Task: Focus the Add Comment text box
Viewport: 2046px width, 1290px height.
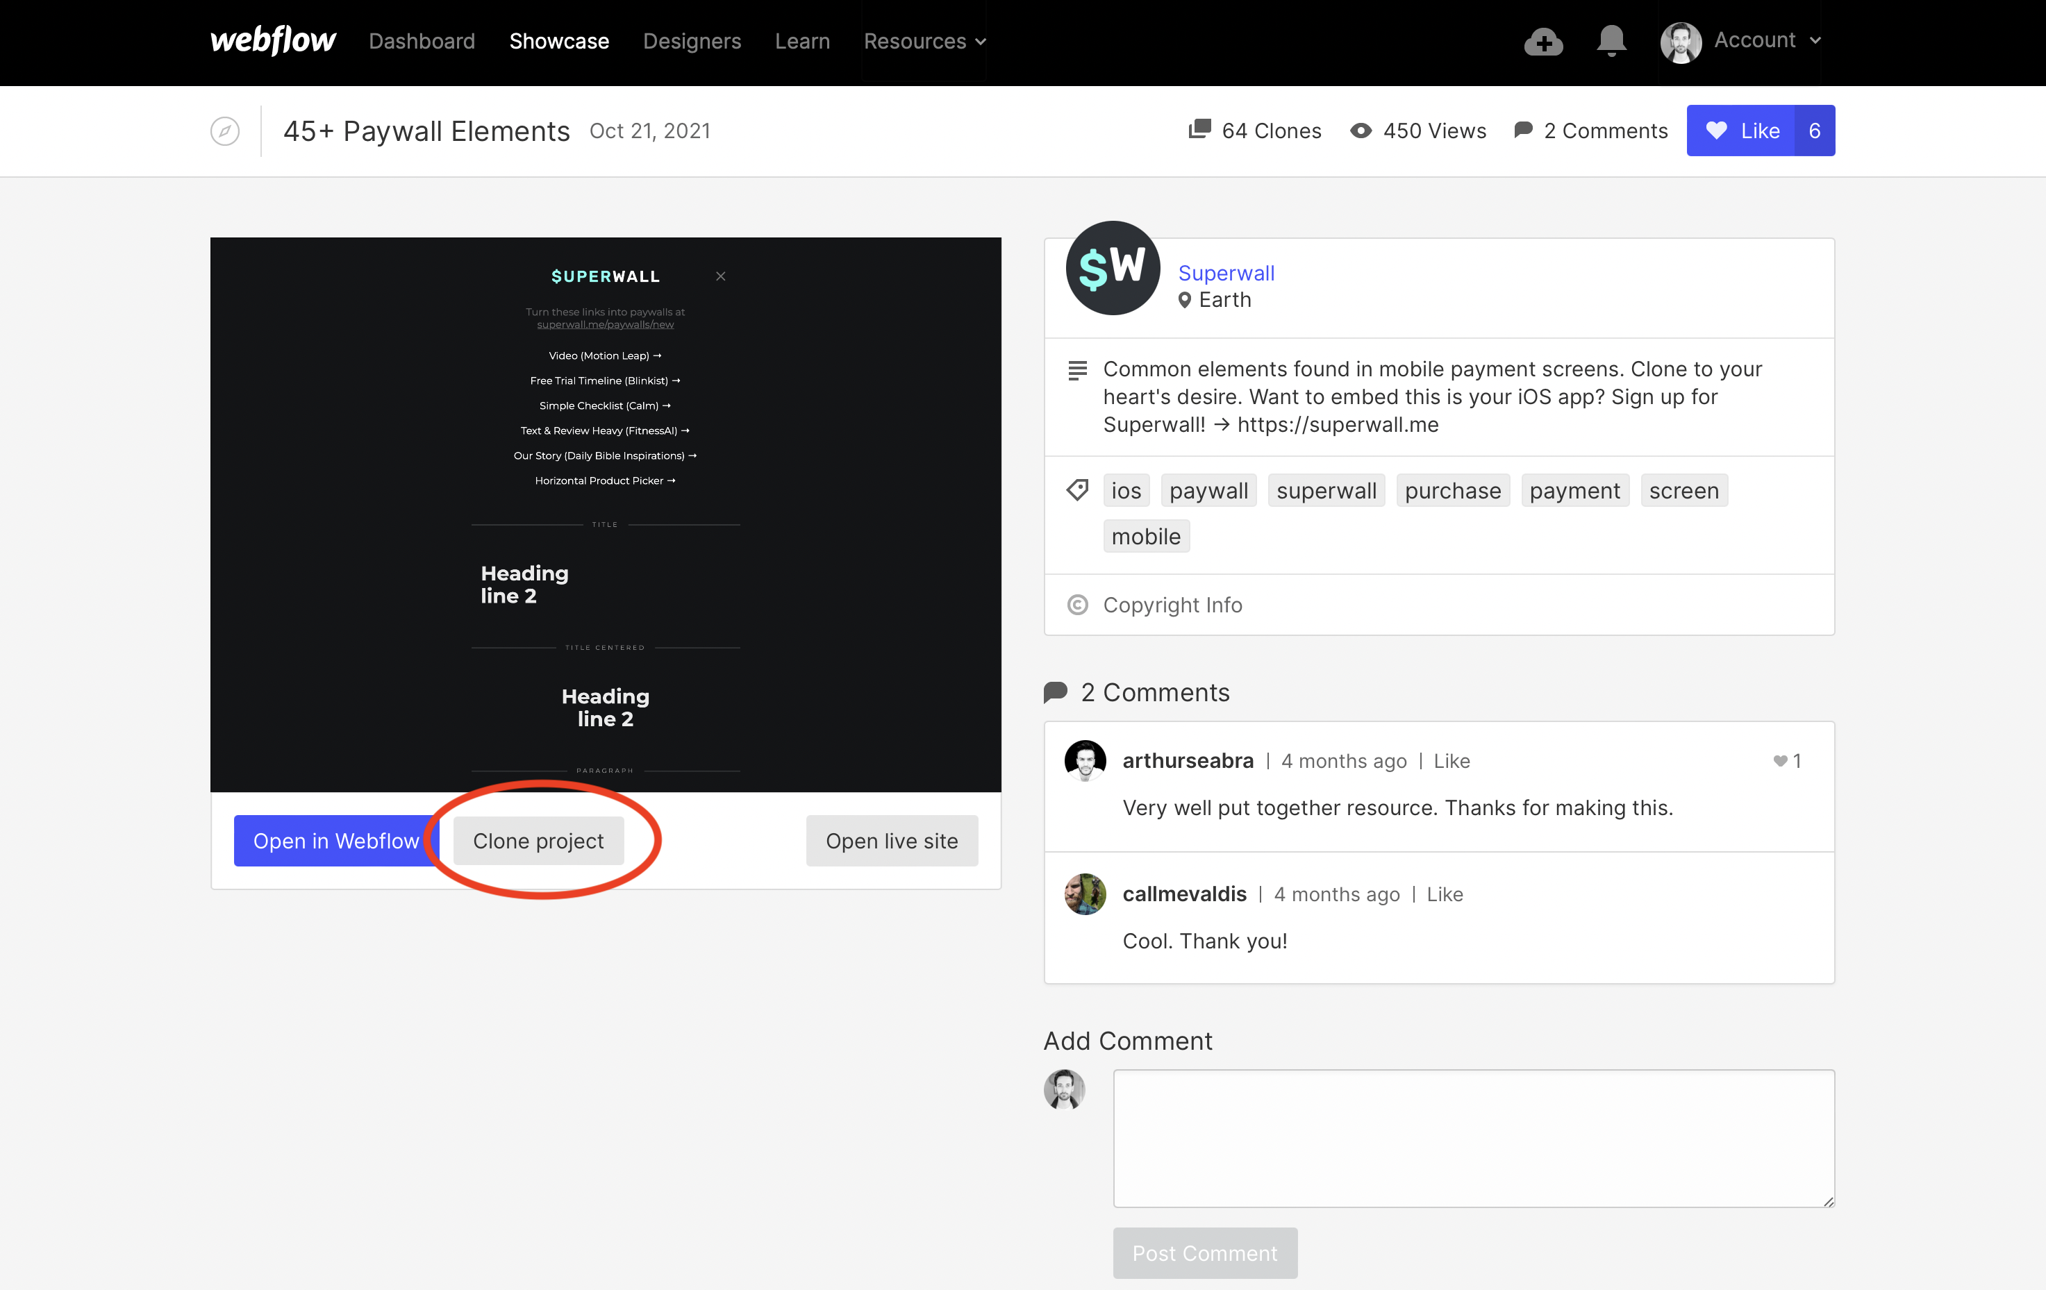Action: click(x=1473, y=1138)
